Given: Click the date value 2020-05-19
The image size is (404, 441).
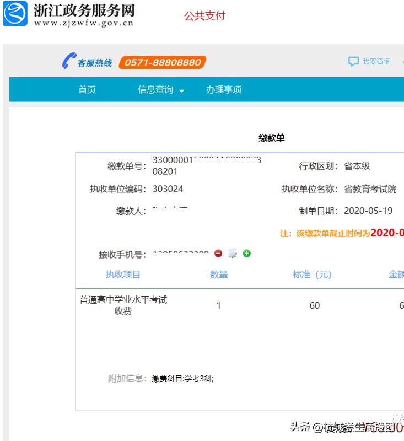Looking at the screenshot, I should click(x=368, y=211).
